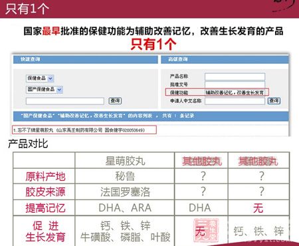Click the 产品名称 label
The width and height of the screenshot is (299, 246).
pos(179,76)
